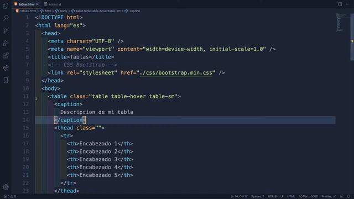Click the <thead class=""> line
The image size is (354, 199).
click(x=79, y=128)
